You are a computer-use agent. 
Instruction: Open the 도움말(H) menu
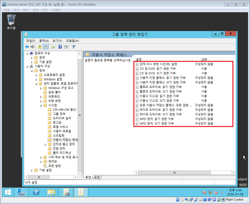[x=72, y=41]
